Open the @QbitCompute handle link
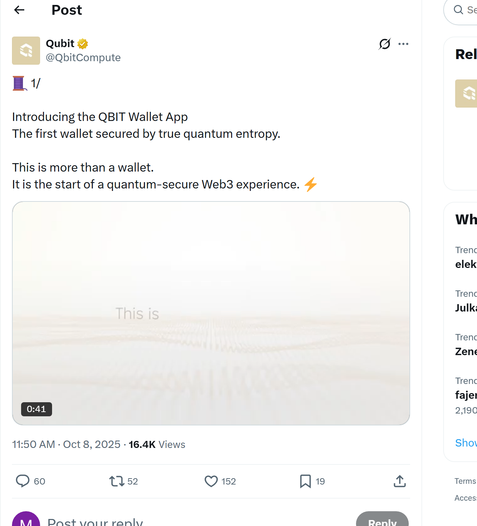The height and width of the screenshot is (526, 477). point(83,57)
